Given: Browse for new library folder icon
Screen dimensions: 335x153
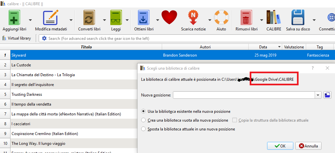Looking at the screenshot, I should (327, 95).
